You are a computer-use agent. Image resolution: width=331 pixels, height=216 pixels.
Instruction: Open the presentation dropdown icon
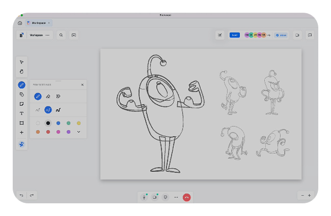coord(74,35)
